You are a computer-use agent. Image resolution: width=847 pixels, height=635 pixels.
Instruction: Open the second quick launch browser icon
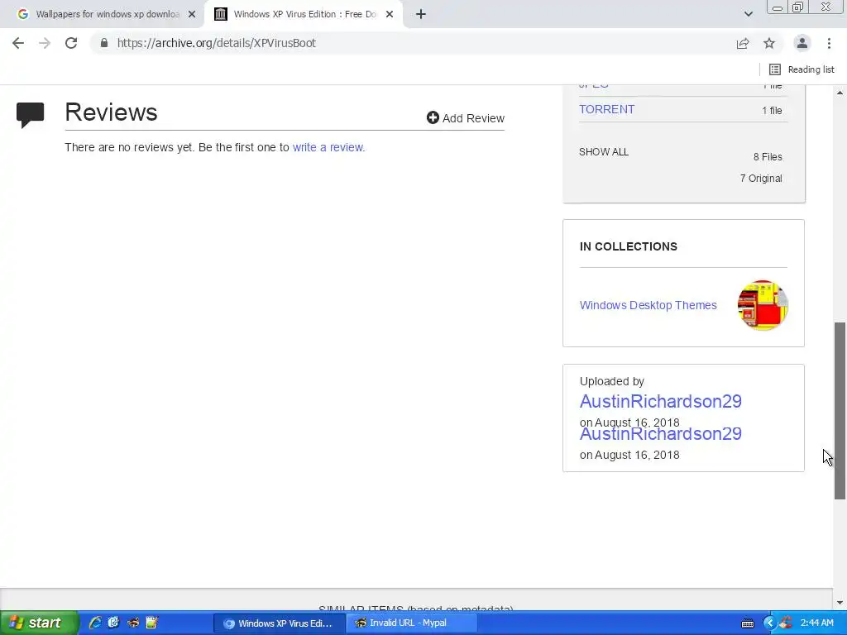pos(113,623)
